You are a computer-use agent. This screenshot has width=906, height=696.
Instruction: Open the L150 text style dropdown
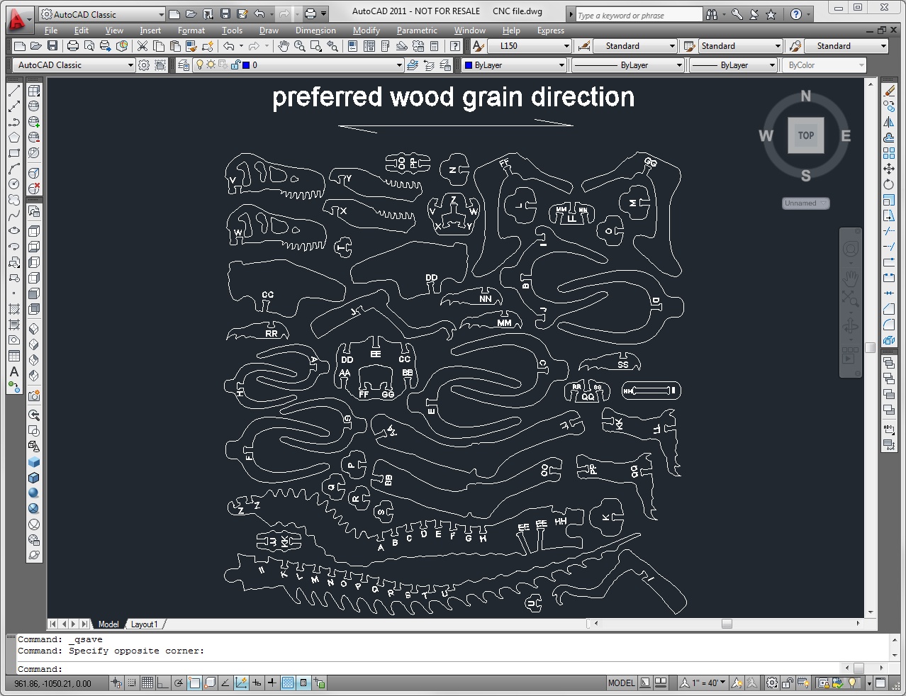click(x=529, y=46)
